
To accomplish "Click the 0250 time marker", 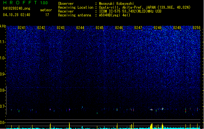I will 197,28.
